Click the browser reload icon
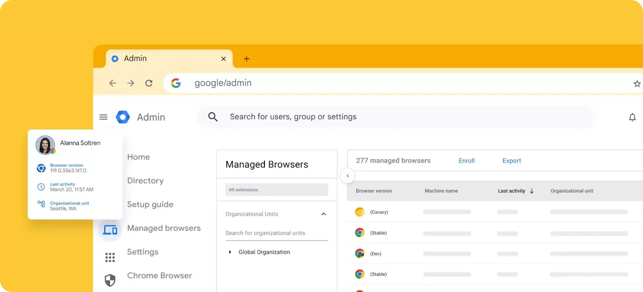 point(149,83)
